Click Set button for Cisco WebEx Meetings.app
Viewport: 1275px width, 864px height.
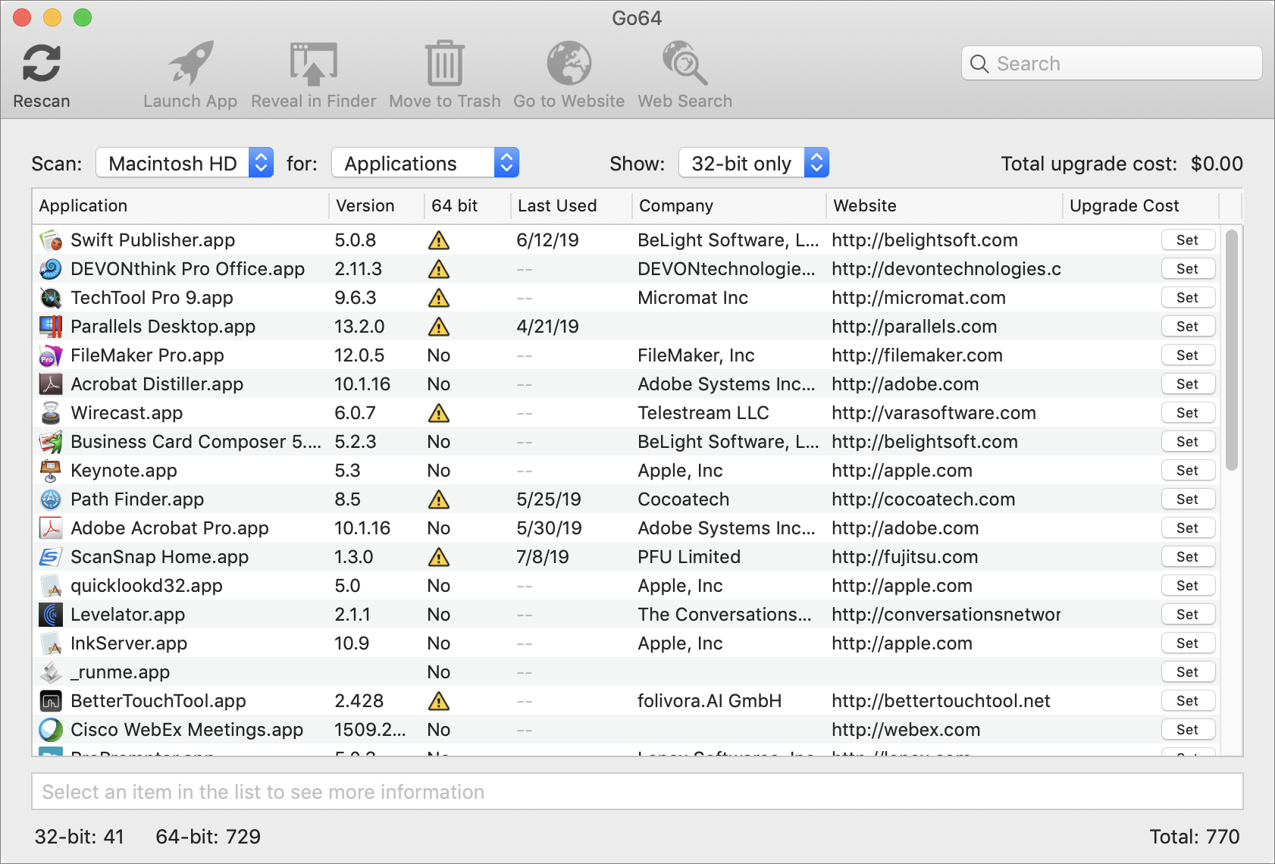pos(1188,730)
